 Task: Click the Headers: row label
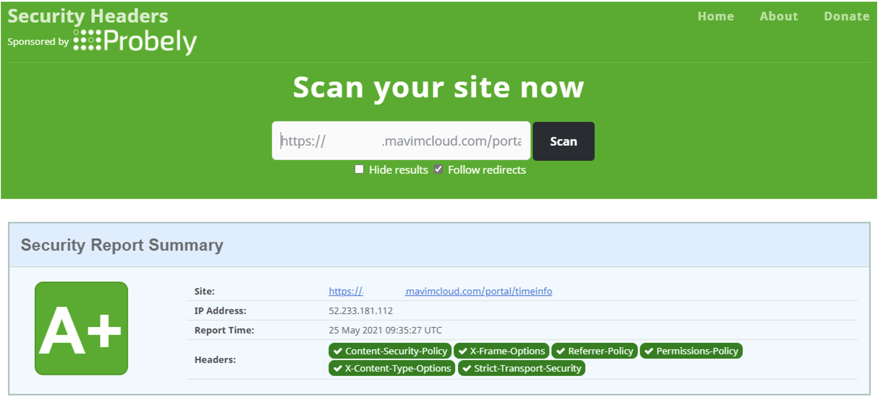point(215,359)
